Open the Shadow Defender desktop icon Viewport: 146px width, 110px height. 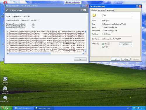(5, 81)
